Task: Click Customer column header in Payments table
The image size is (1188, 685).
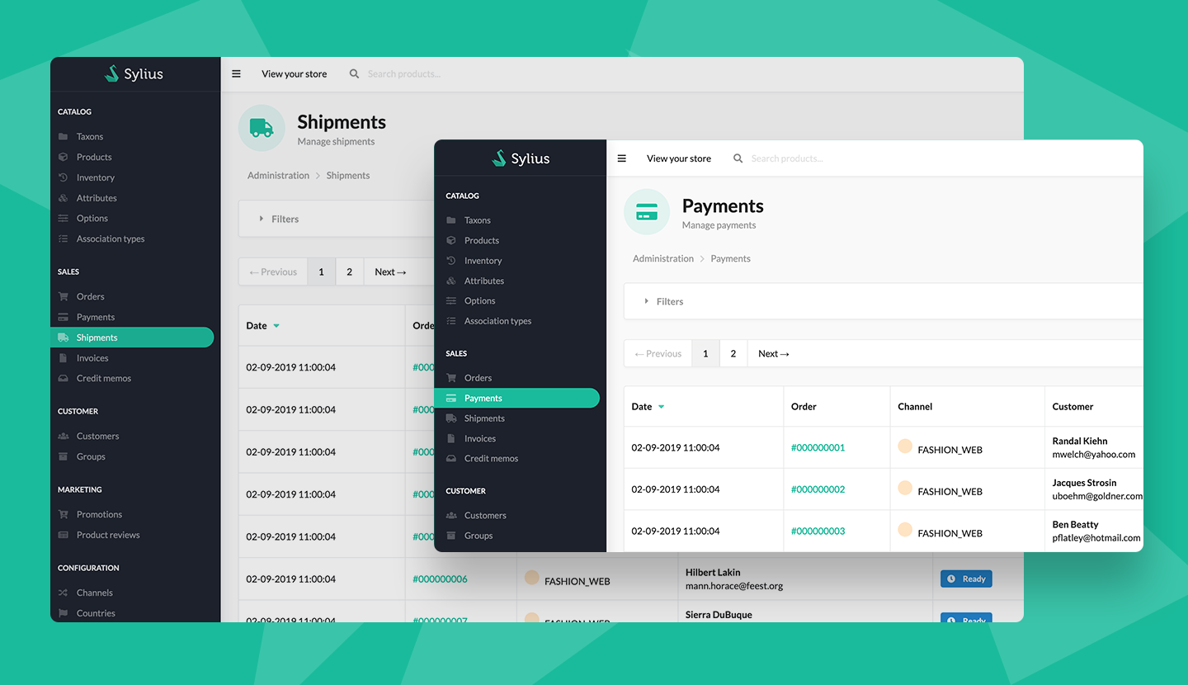Action: 1072,406
